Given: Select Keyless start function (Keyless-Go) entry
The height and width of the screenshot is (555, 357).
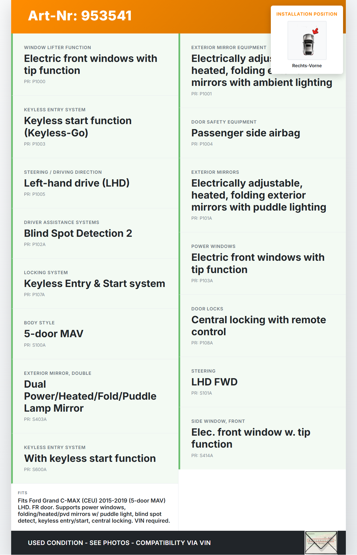Looking at the screenshot, I should tap(78, 127).
